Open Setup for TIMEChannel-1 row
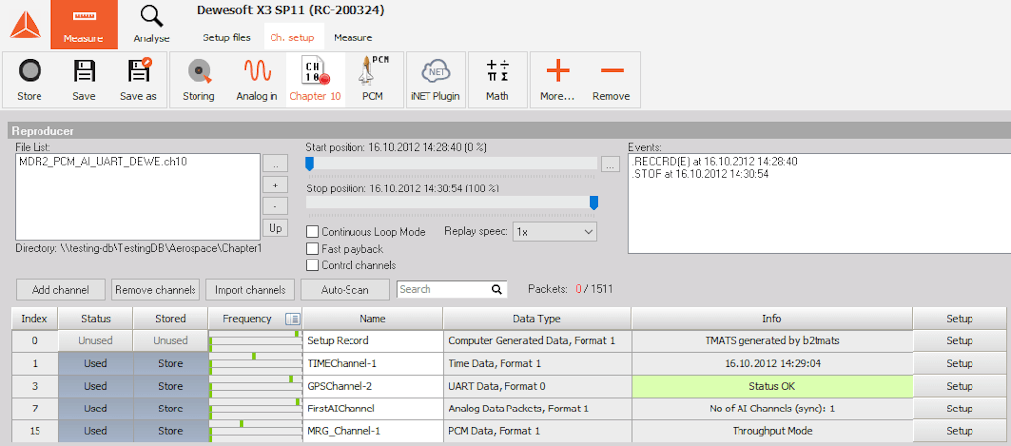 (x=960, y=363)
